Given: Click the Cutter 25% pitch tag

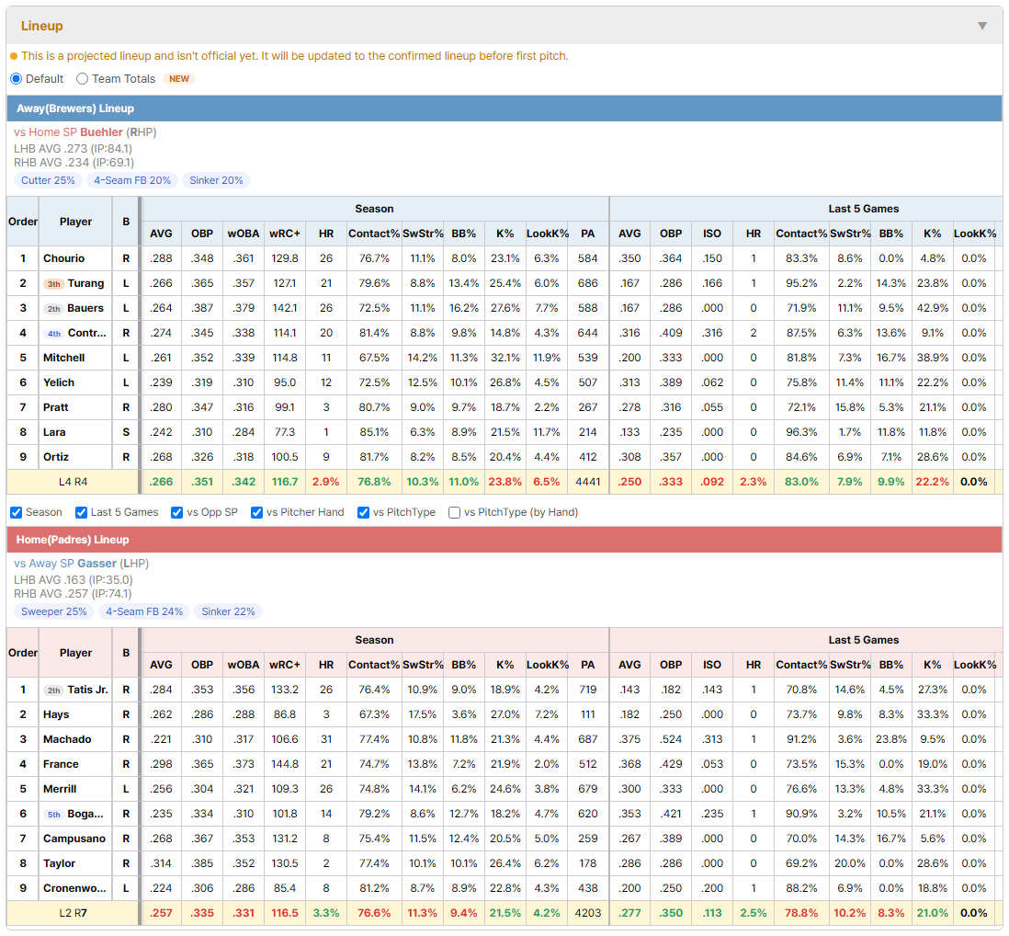Looking at the screenshot, I should point(49,180).
